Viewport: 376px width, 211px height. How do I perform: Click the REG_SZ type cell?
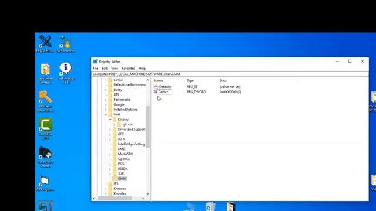point(192,87)
